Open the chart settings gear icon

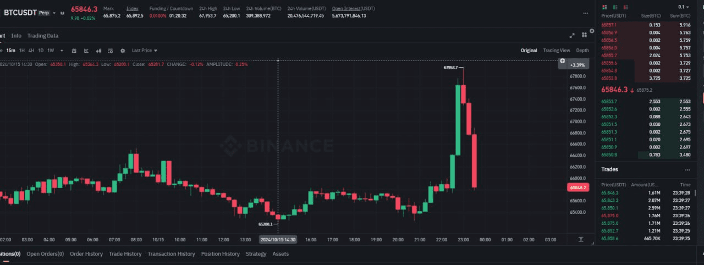pos(123,51)
